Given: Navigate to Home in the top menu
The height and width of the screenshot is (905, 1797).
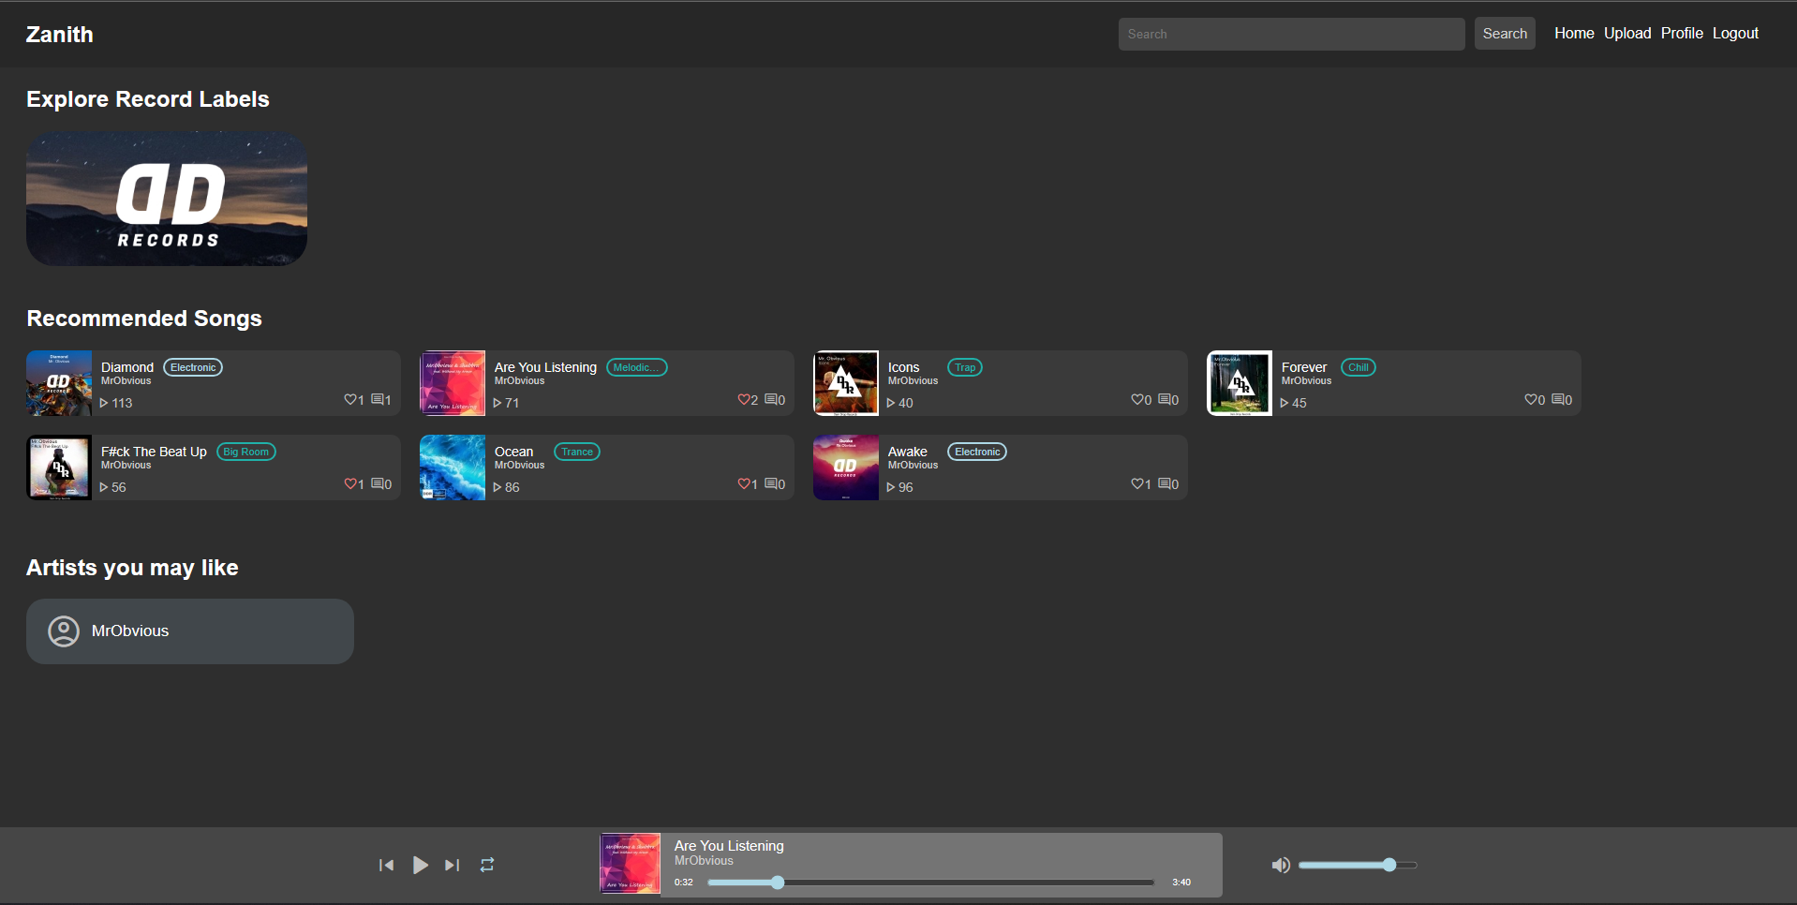Looking at the screenshot, I should tap(1573, 33).
